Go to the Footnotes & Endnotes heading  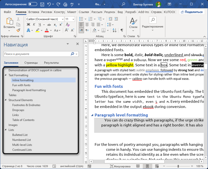coord(26,105)
